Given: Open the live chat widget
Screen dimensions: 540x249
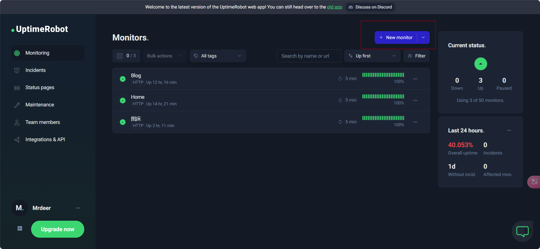Looking at the screenshot, I should (x=522, y=231).
